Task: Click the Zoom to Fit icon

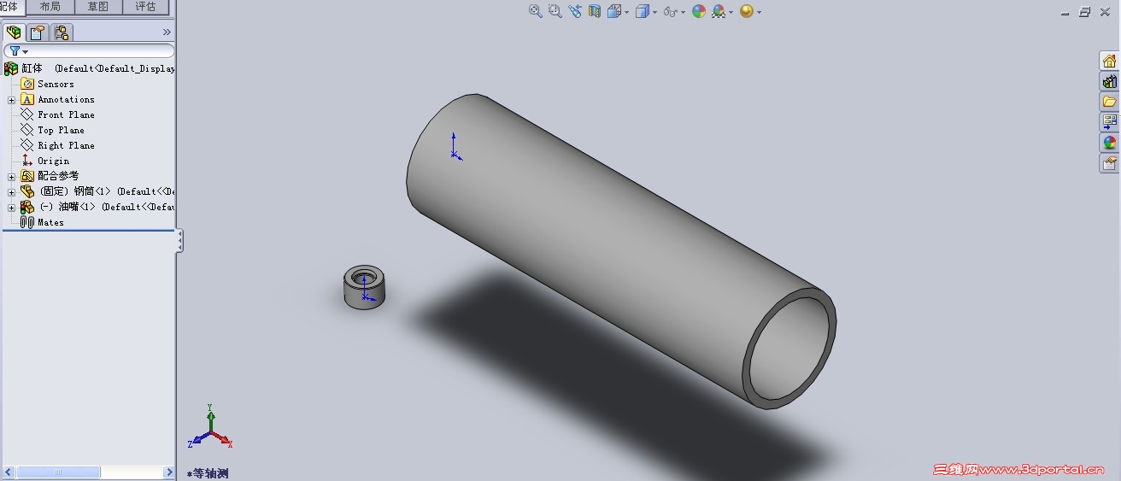Action: coord(536,11)
